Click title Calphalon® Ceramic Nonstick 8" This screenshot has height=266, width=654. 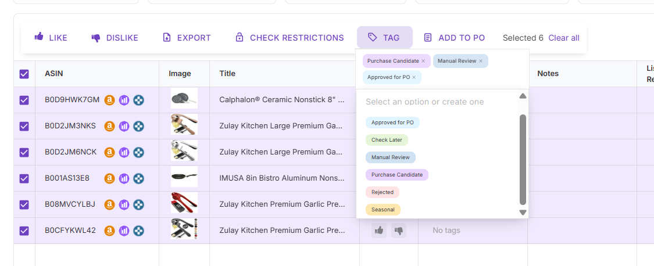click(282, 100)
